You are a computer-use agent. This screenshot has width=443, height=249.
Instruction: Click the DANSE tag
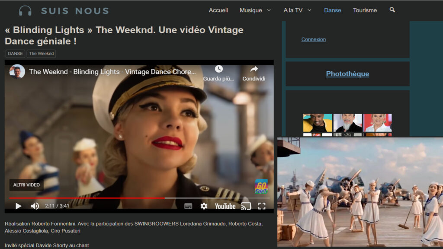coord(15,54)
